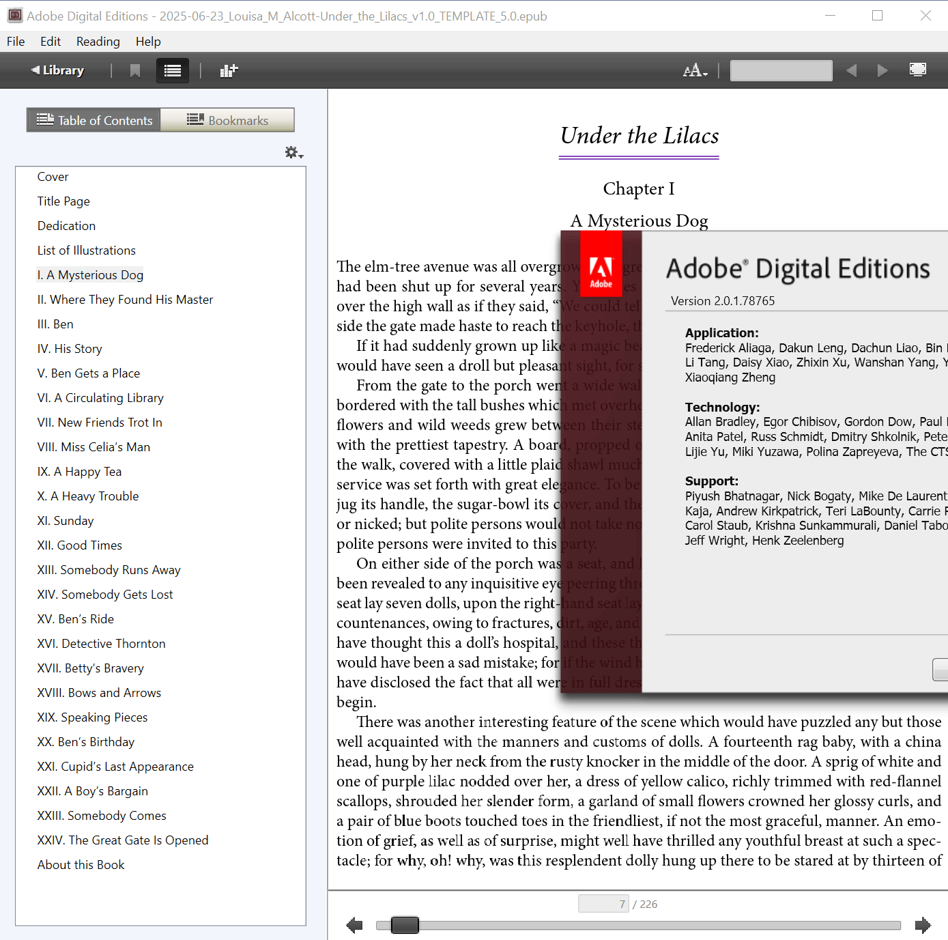Select XIV. Somebody Gets Lost
Image resolution: width=948 pixels, height=940 pixels.
click(105, 595)
